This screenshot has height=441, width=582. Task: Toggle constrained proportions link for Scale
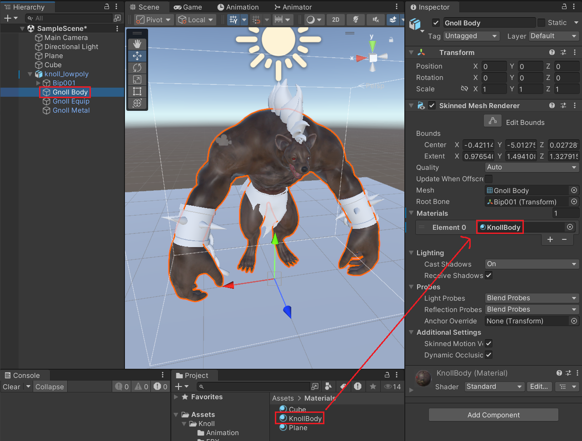(464, 89)
